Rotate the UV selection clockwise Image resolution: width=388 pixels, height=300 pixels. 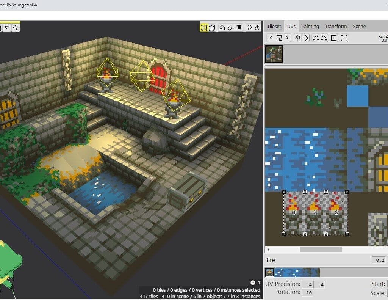tap(324, 38)
